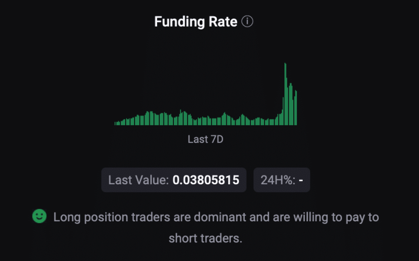Click the Last Value badge
This screenshot has width=419, height=261.
click(x=173, y=180)
